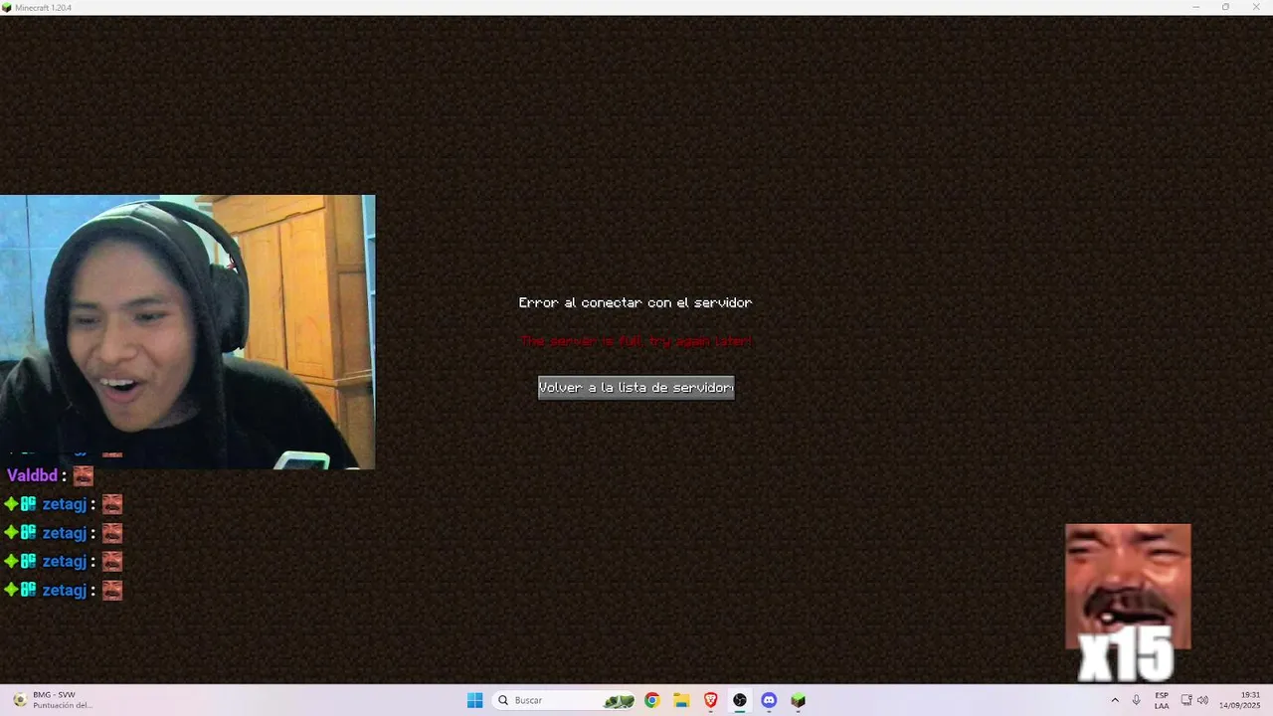
Task: Click the laughing face x15 overlay
Action: (1128, 603)
